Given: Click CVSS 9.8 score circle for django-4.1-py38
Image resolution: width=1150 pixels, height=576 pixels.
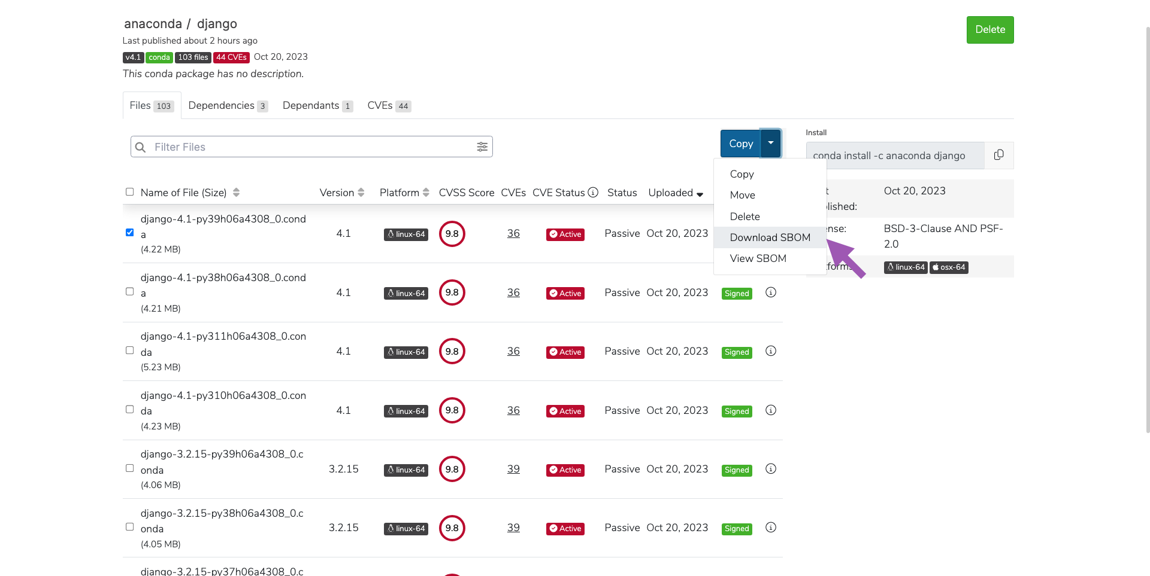Looking at the screenshot, I should (x=452, y=292).
